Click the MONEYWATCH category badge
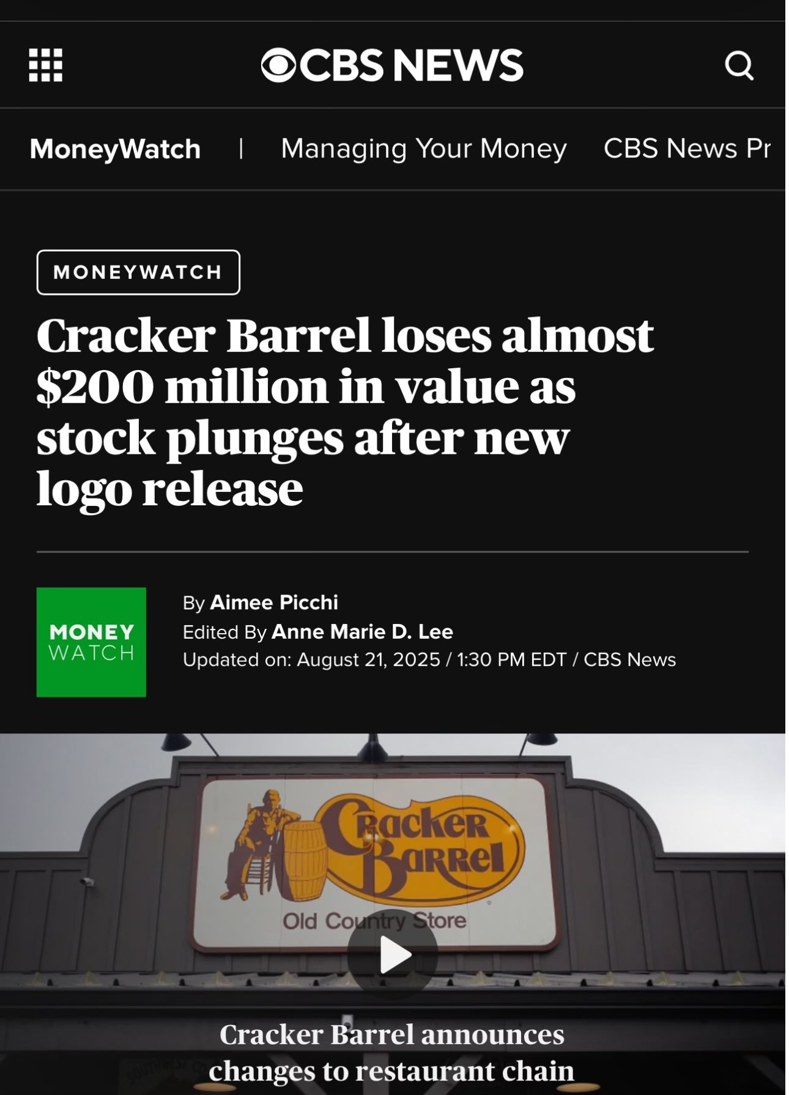Image resolution: width=789 pixels, height=1095 pixels. (x=138, y=272)
